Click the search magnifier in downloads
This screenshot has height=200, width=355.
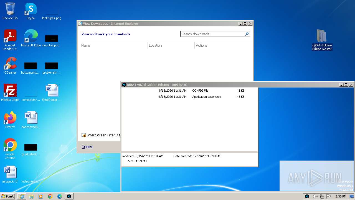coord(247,34)
